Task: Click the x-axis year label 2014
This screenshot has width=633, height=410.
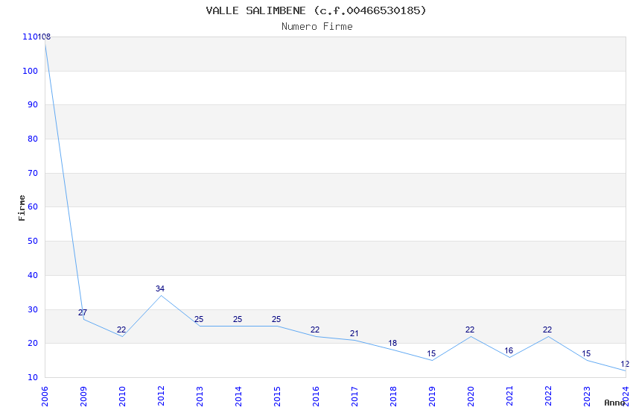Action: [238, 397]
